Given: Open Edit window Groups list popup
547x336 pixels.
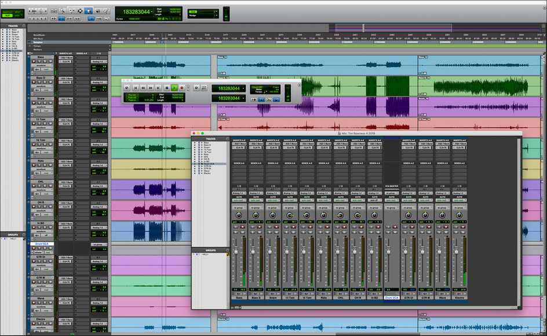Looking at the screenshot, I should pos(24,235).
